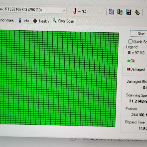Open the Info tab

(24, 21)
